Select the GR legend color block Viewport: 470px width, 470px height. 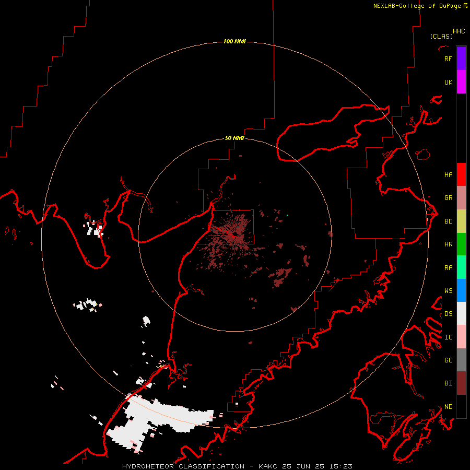point(461,198)
